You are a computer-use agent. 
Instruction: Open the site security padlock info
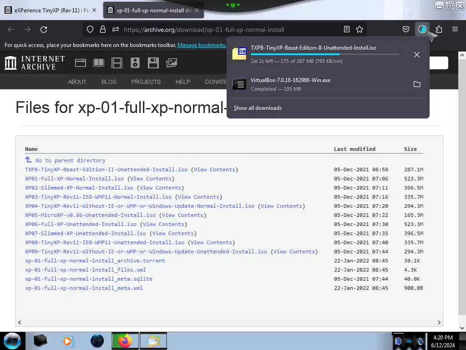click(x=103, y=30)
